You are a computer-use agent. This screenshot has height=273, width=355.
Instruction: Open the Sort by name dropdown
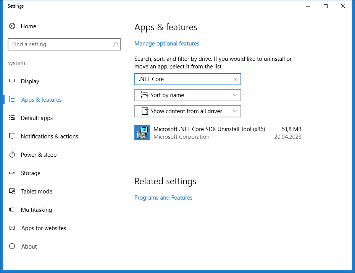187,95
